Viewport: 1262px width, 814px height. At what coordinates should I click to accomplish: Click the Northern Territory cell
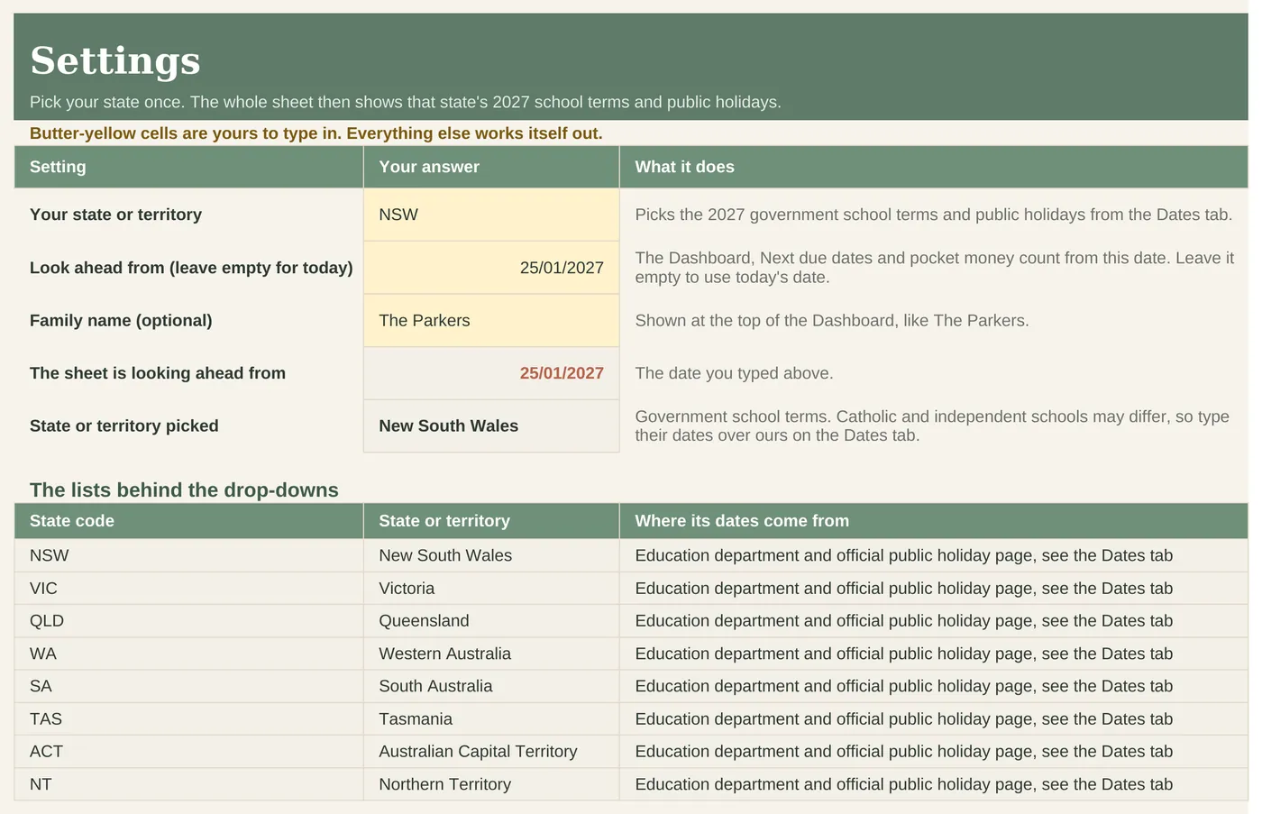point(491,784)
